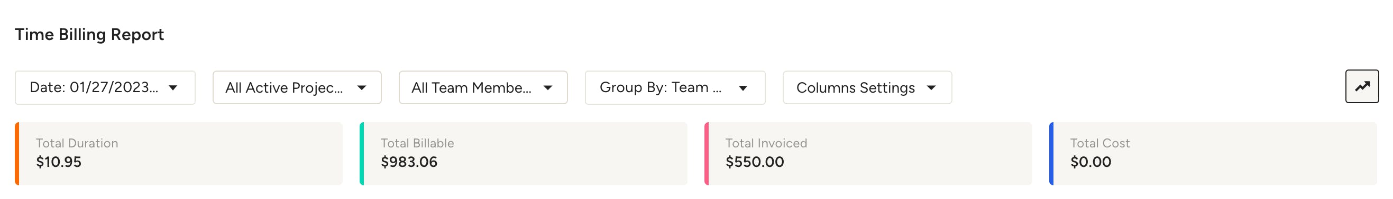Open the Columns Settings dropdown
The image size is (1393, 199).
tap(867, 87)
